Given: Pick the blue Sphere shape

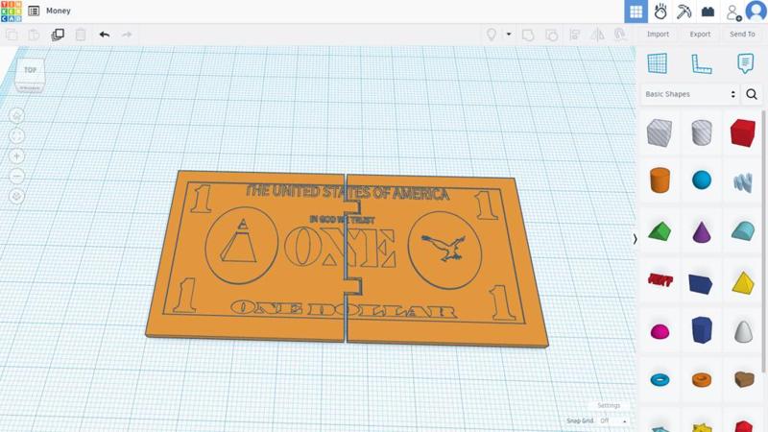Looking at the screenshot, I should pos(702,180).
